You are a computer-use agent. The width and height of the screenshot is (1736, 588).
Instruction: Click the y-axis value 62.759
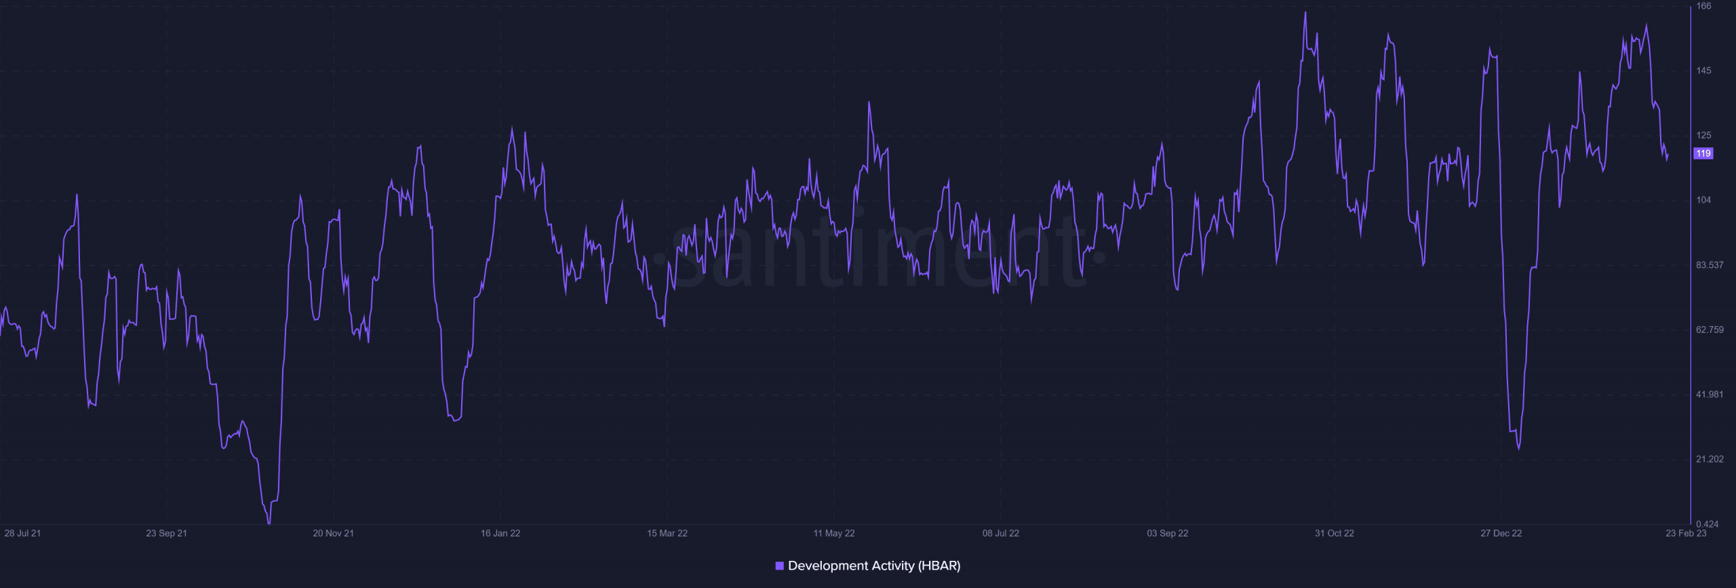[1710, 330]
